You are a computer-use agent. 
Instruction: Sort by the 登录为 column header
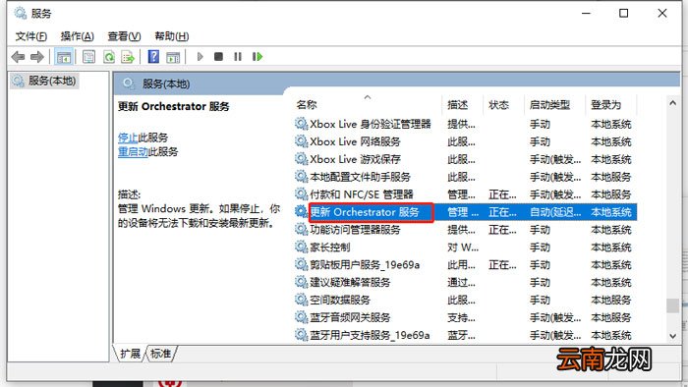coord(610,105)
